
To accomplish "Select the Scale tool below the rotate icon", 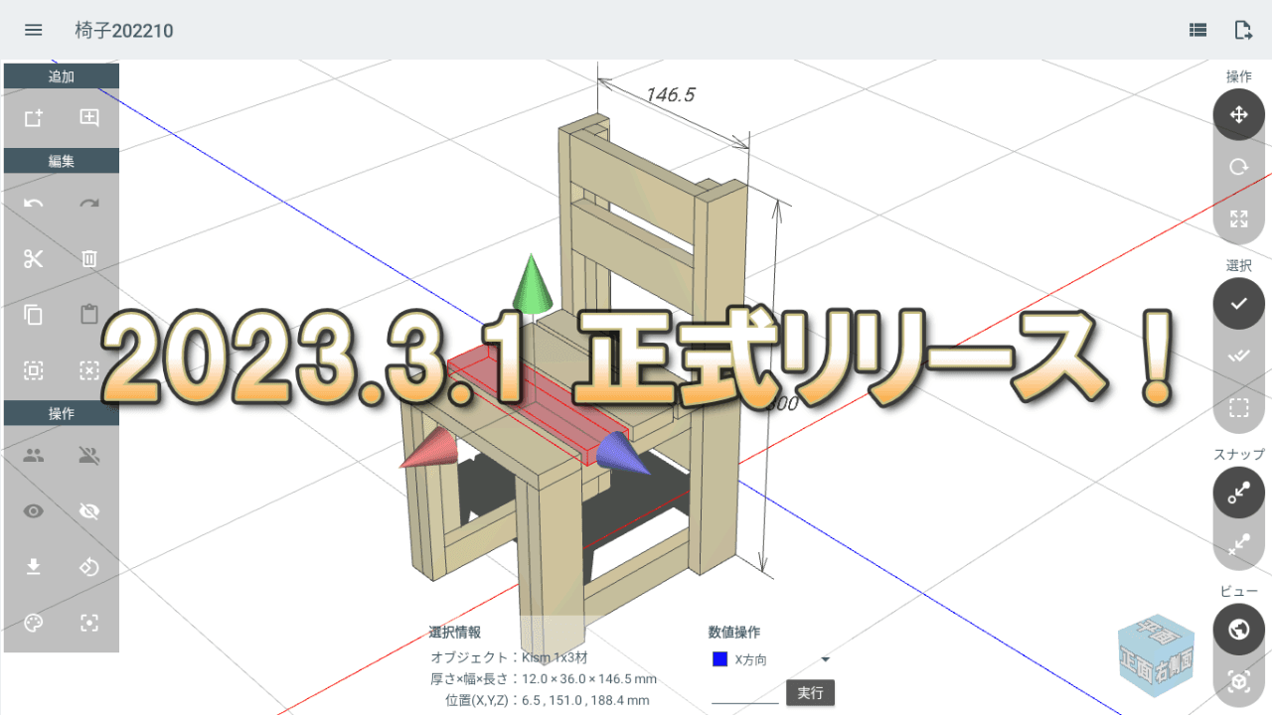I will tap(1238, 217).
